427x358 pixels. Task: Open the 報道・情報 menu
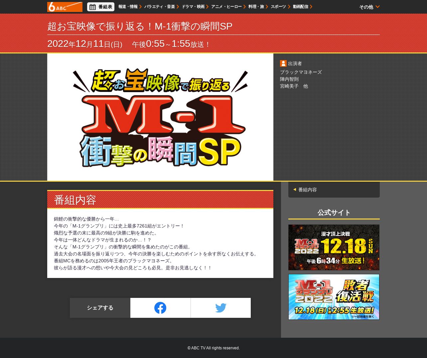click(x=130, y=7)
